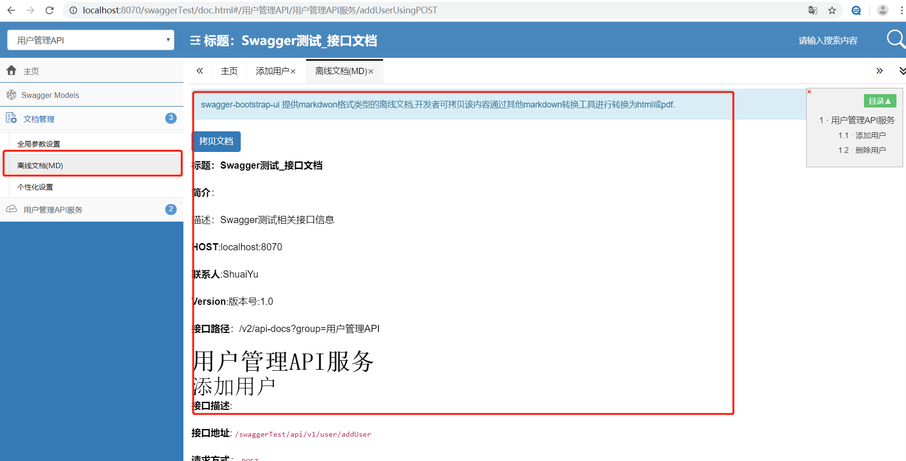Click the Version:版本号:1.0 line
Image resolution: width=906 pixels, height=461 pixels.
coord(232,301)
